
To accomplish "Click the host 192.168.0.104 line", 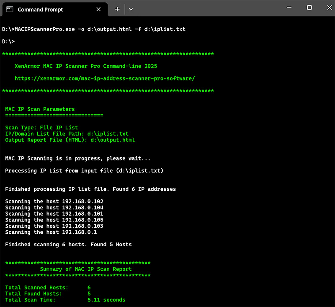I will coord(54,208).
